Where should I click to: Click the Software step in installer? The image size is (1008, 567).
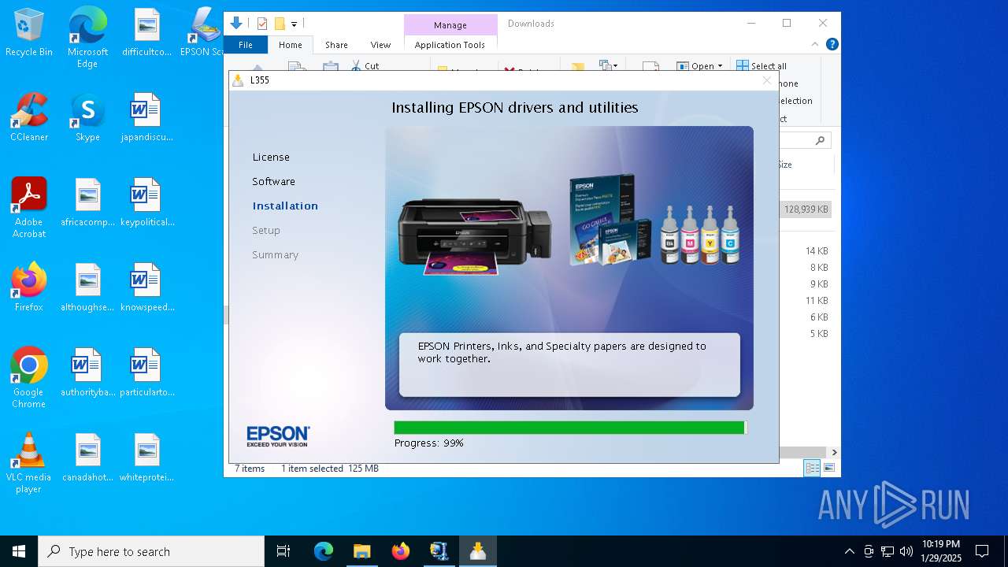[273, 181]
